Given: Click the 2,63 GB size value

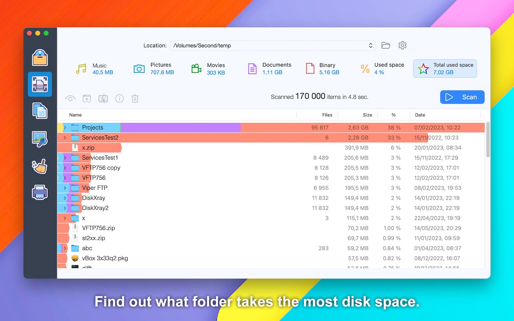Looking at the screenshot, I should point(358,128).
